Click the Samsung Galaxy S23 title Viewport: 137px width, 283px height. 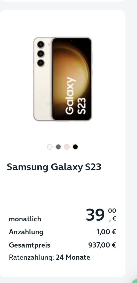click(x=54, y=167)
